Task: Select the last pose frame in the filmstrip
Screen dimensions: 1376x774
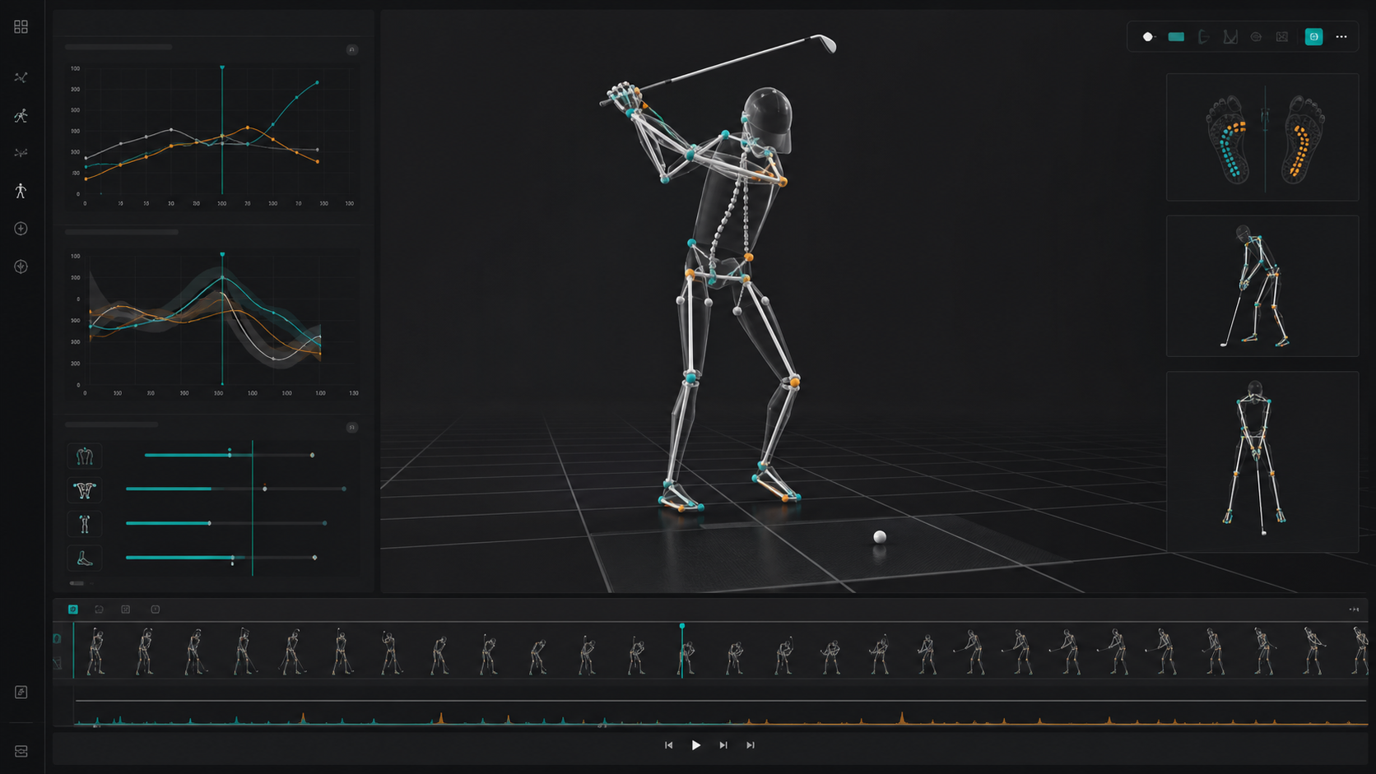Action: tap(1360, 651)
